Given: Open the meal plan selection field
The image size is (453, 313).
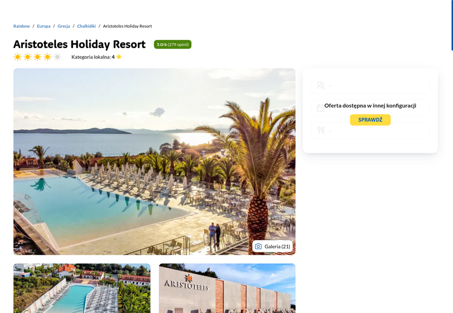Looking at the screenshot, I should pyautogui.click(x=370, y=131).
